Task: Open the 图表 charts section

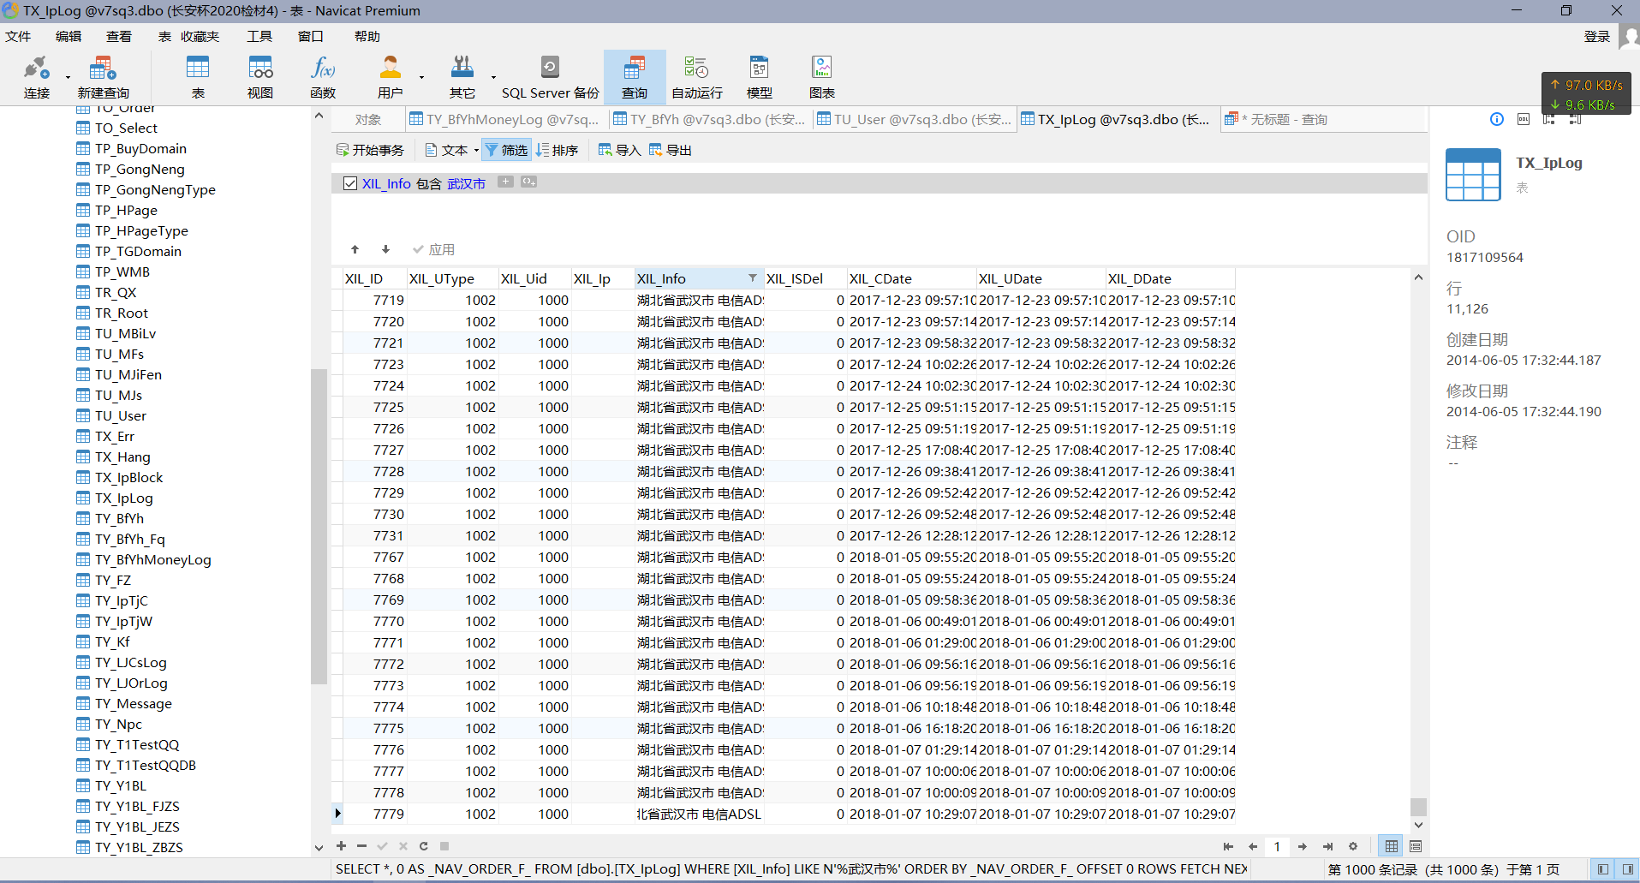Action: (822, 76)
